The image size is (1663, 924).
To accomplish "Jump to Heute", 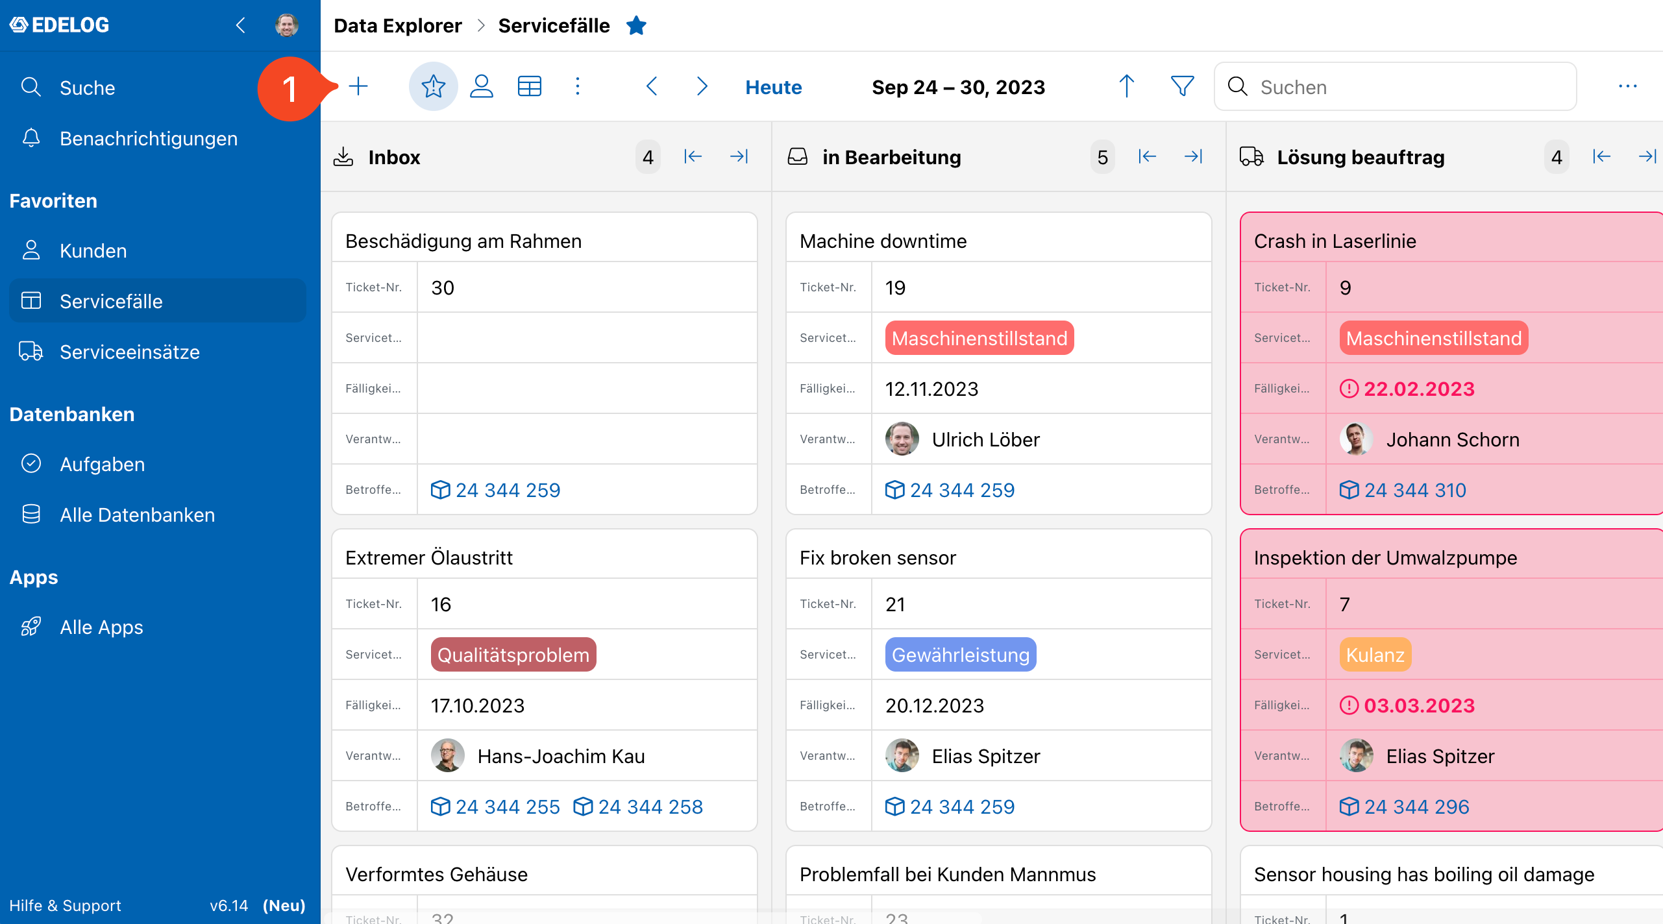I will point(774,87).
